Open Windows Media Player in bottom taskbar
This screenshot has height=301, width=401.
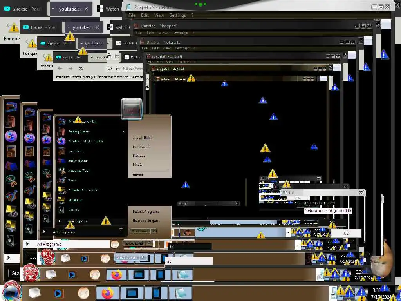pyautogui.click(x=58, y=294)
